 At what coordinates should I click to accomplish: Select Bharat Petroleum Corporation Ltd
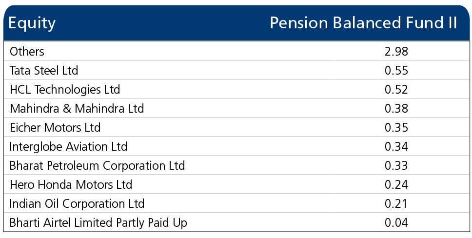(x=97, y=165)
